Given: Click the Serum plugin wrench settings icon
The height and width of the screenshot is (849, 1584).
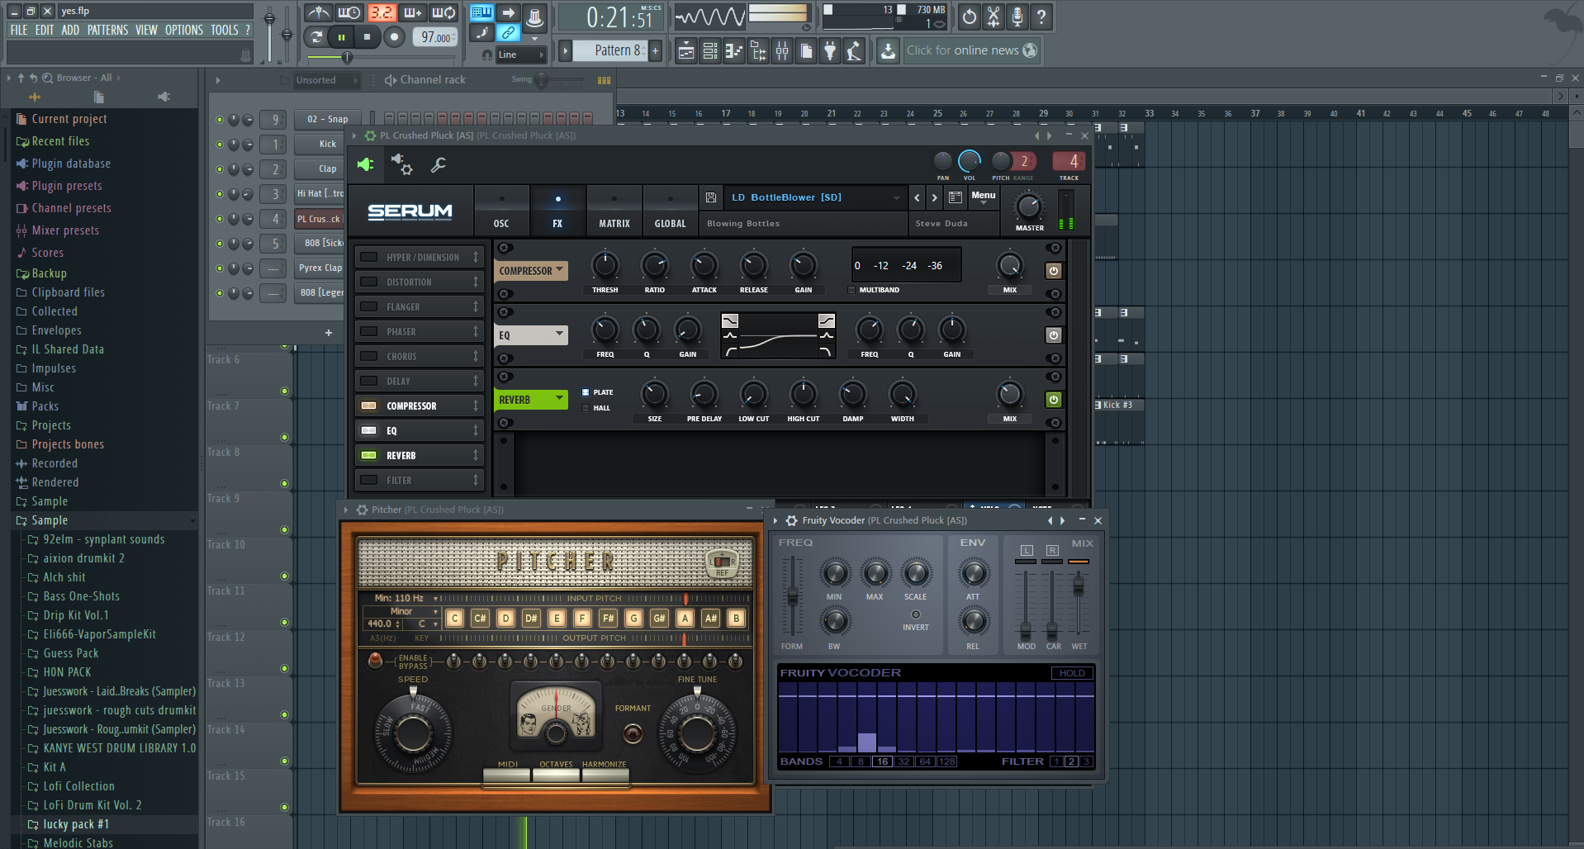Looking at the screenshot, I should point(439,165).
